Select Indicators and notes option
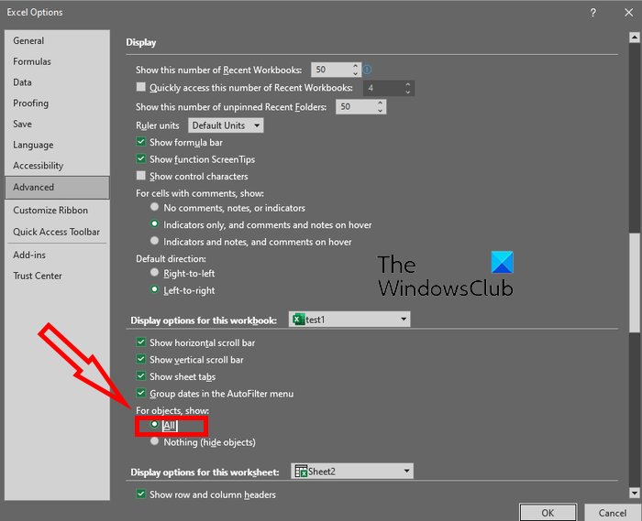This screenshot has width=642, height=521. click(x=154, y=241)
